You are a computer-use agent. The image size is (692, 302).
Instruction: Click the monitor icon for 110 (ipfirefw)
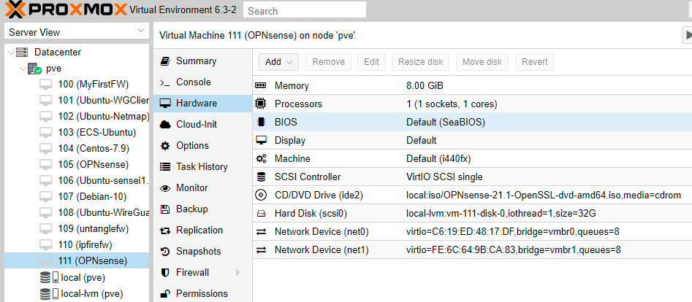[46, 244]
